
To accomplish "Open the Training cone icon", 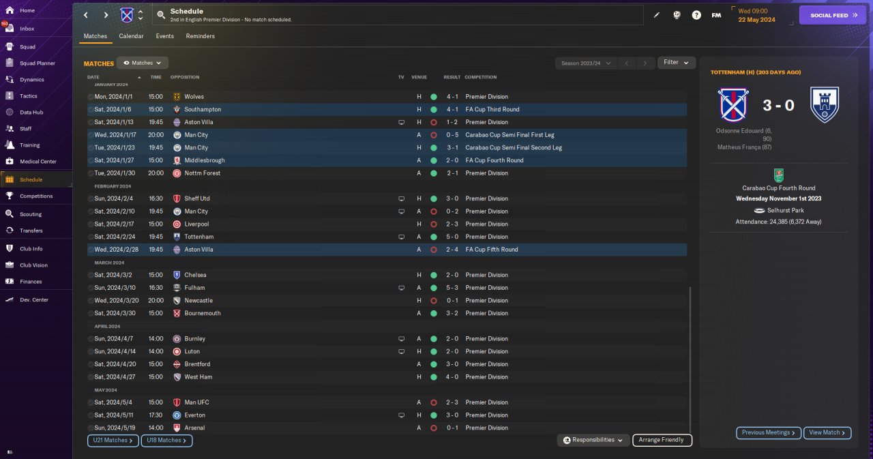I will 10,145.
